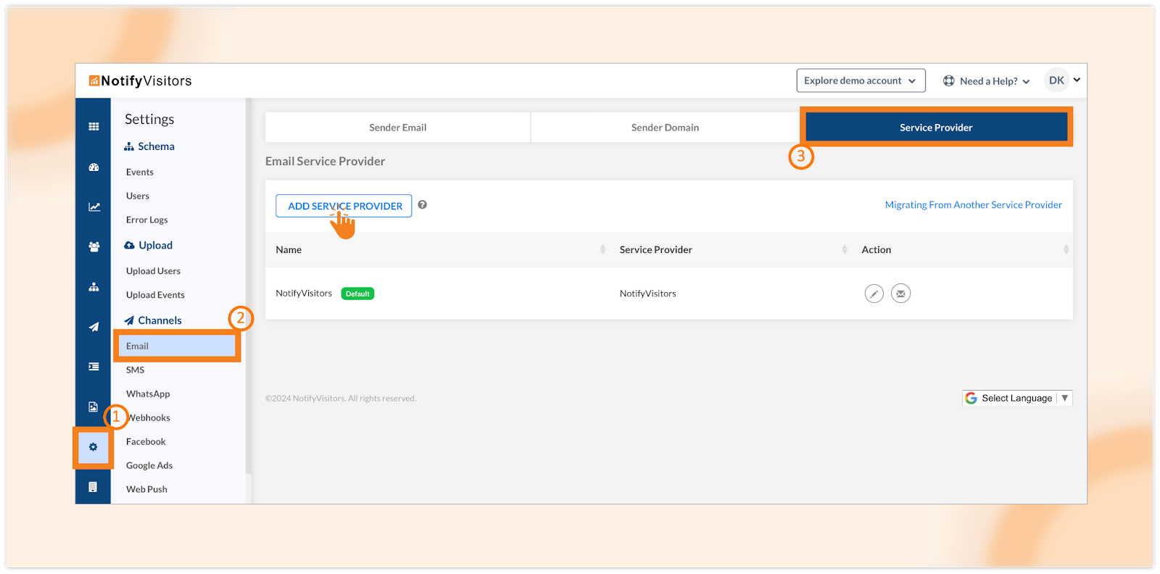The height and width of the screenshot is (574, 1160).
Task: Open Error Logs in settings
Action: (147, 220)
